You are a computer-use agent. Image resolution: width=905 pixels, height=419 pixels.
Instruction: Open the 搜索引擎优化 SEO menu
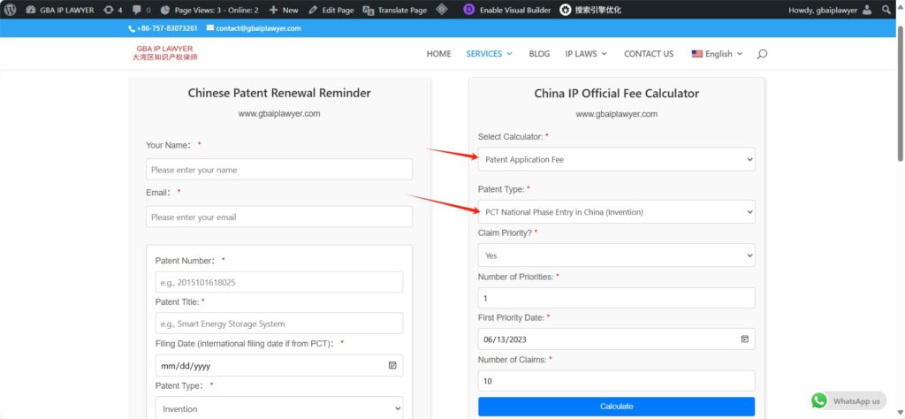click(591, 10)
